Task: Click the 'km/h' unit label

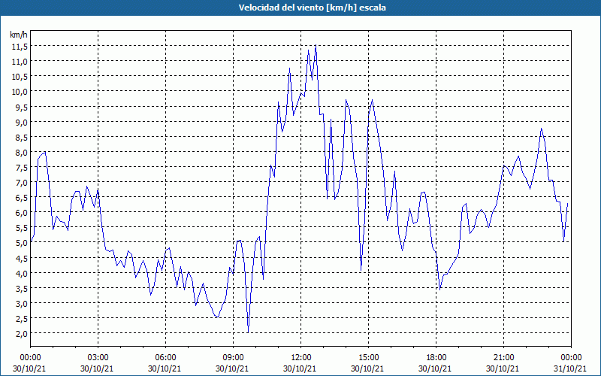Action: [x=18, y=35]
